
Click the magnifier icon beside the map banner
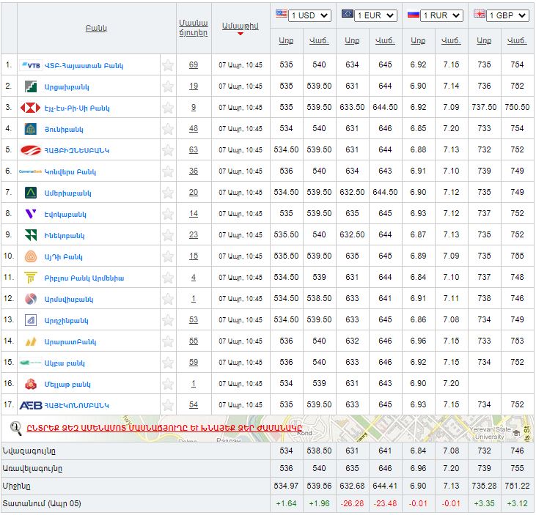[x=15, y=429]
